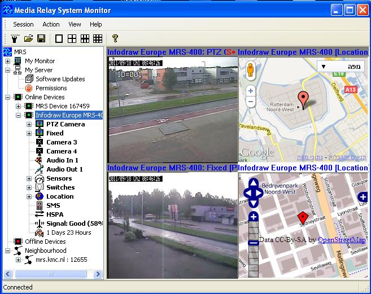Click the open folder toolbar icon
Viewport: 371px width, 294px height.
28,38
